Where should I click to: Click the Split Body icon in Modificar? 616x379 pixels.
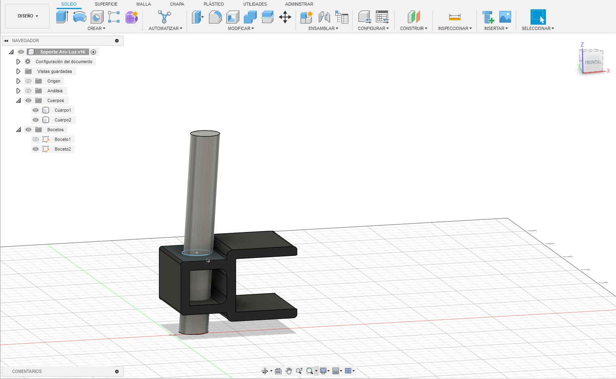pyautogui.click(x=268, y=17)
